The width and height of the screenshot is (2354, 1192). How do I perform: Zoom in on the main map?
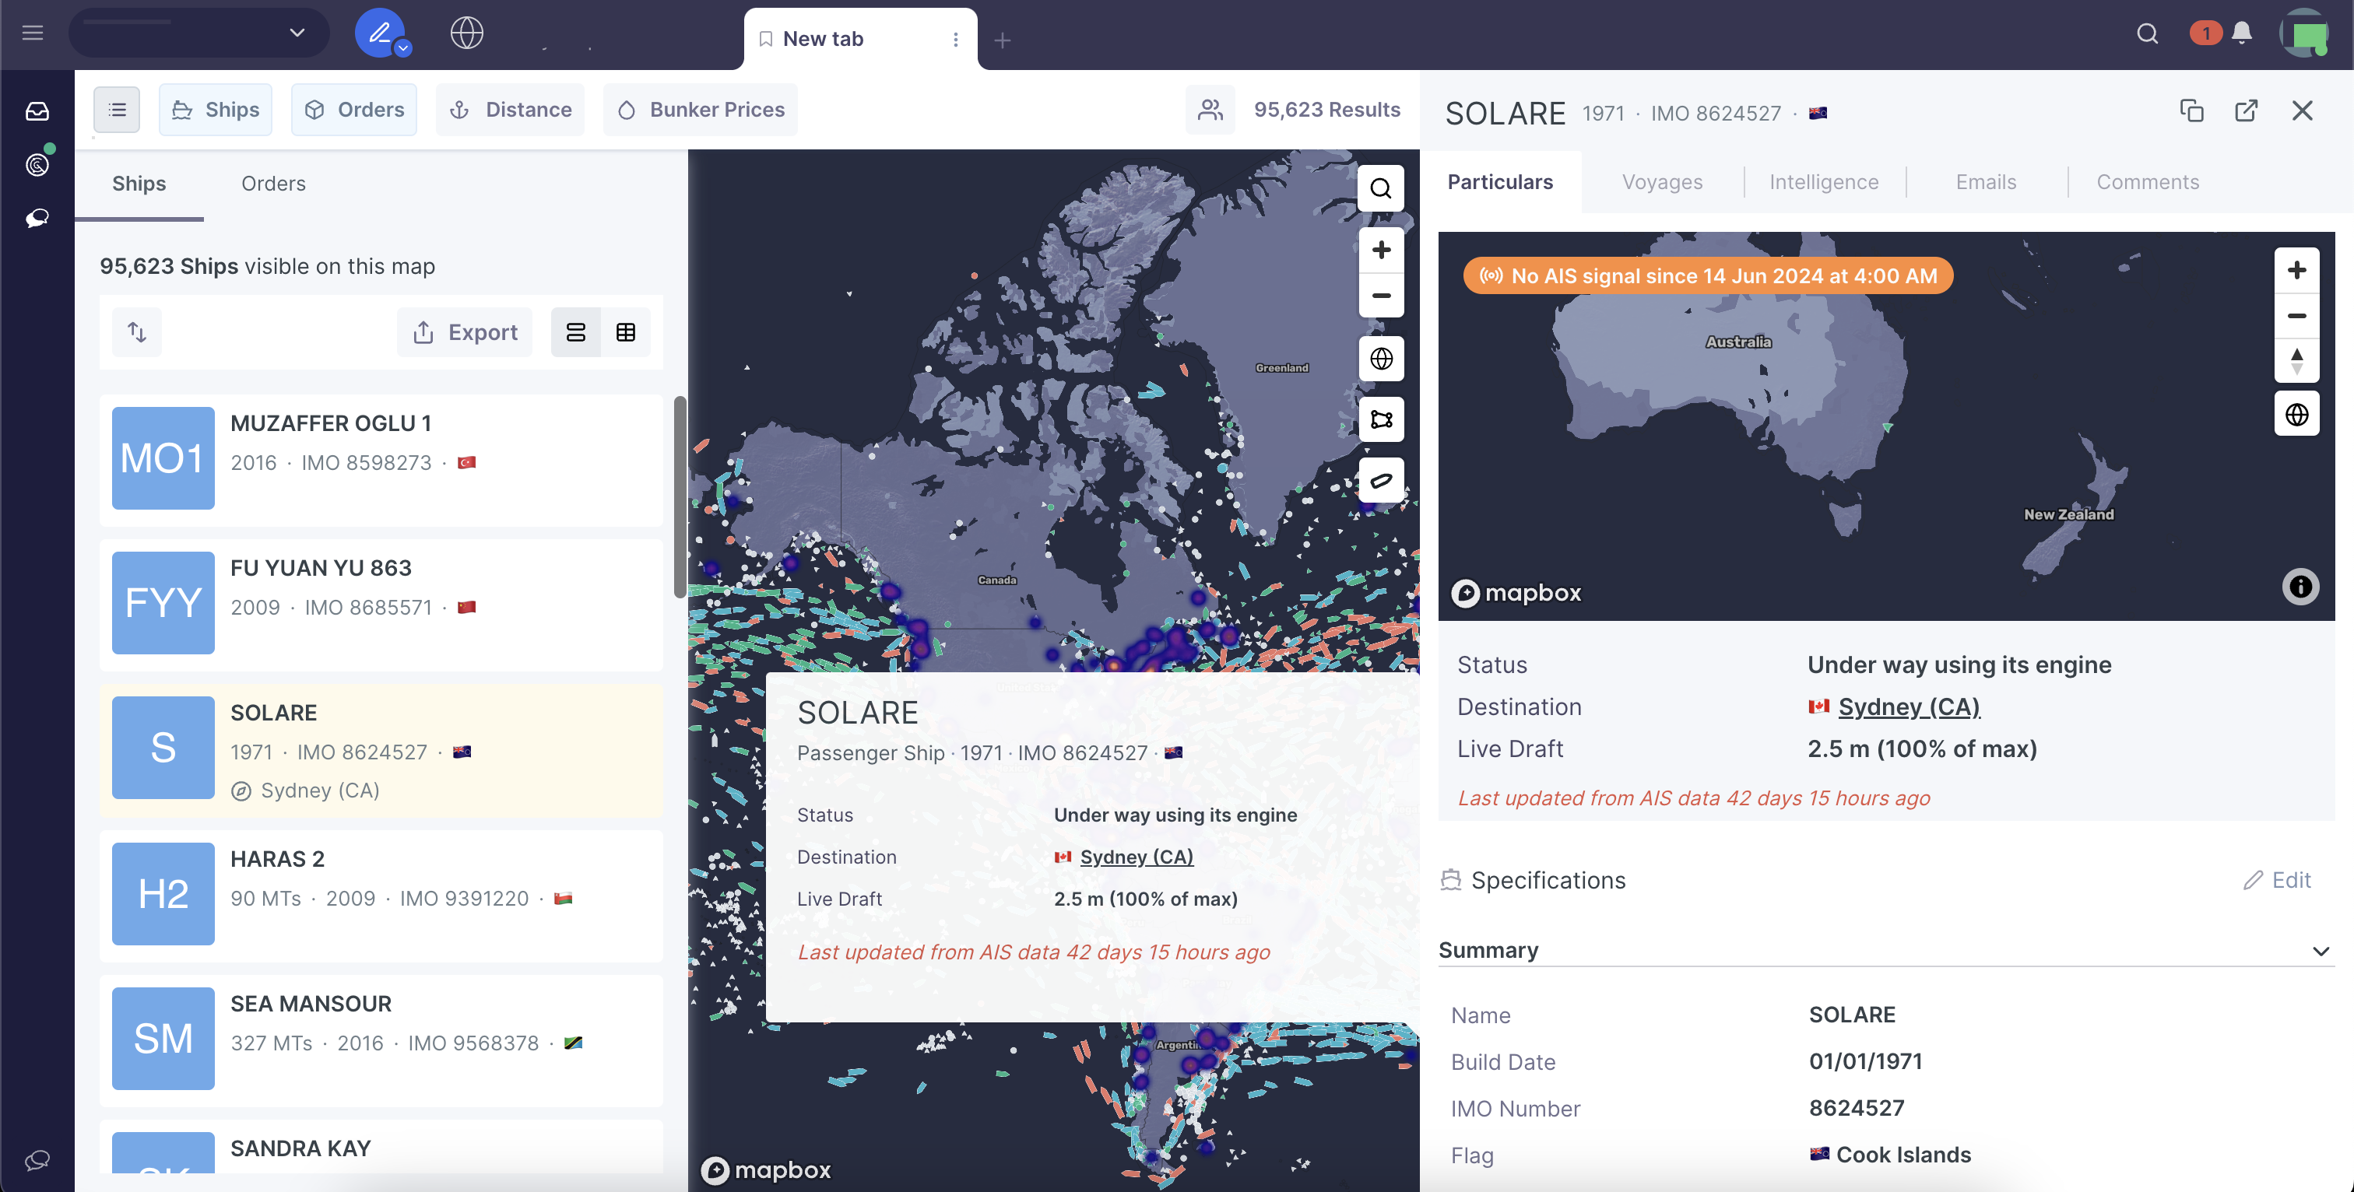coord(1381,251)
